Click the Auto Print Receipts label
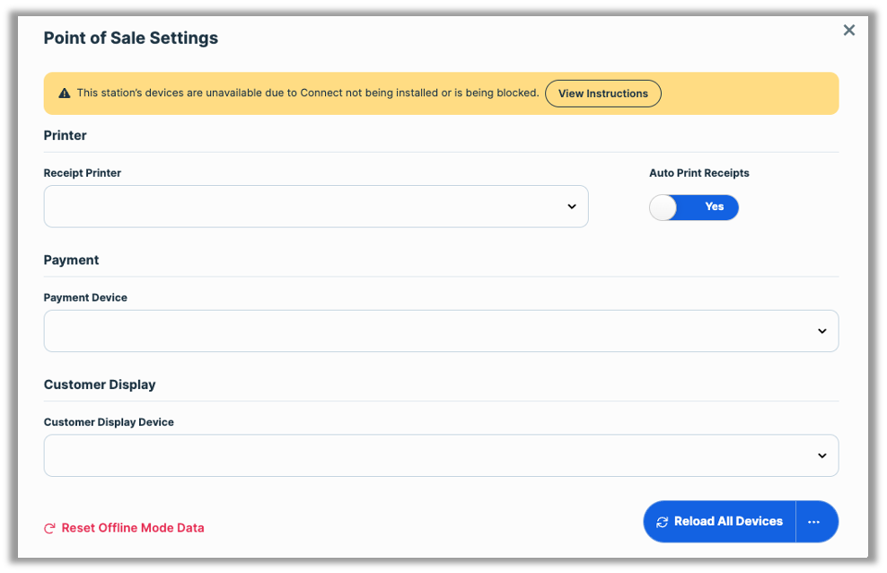The height and width of the screenshot is (573, 887). point(698,172)
